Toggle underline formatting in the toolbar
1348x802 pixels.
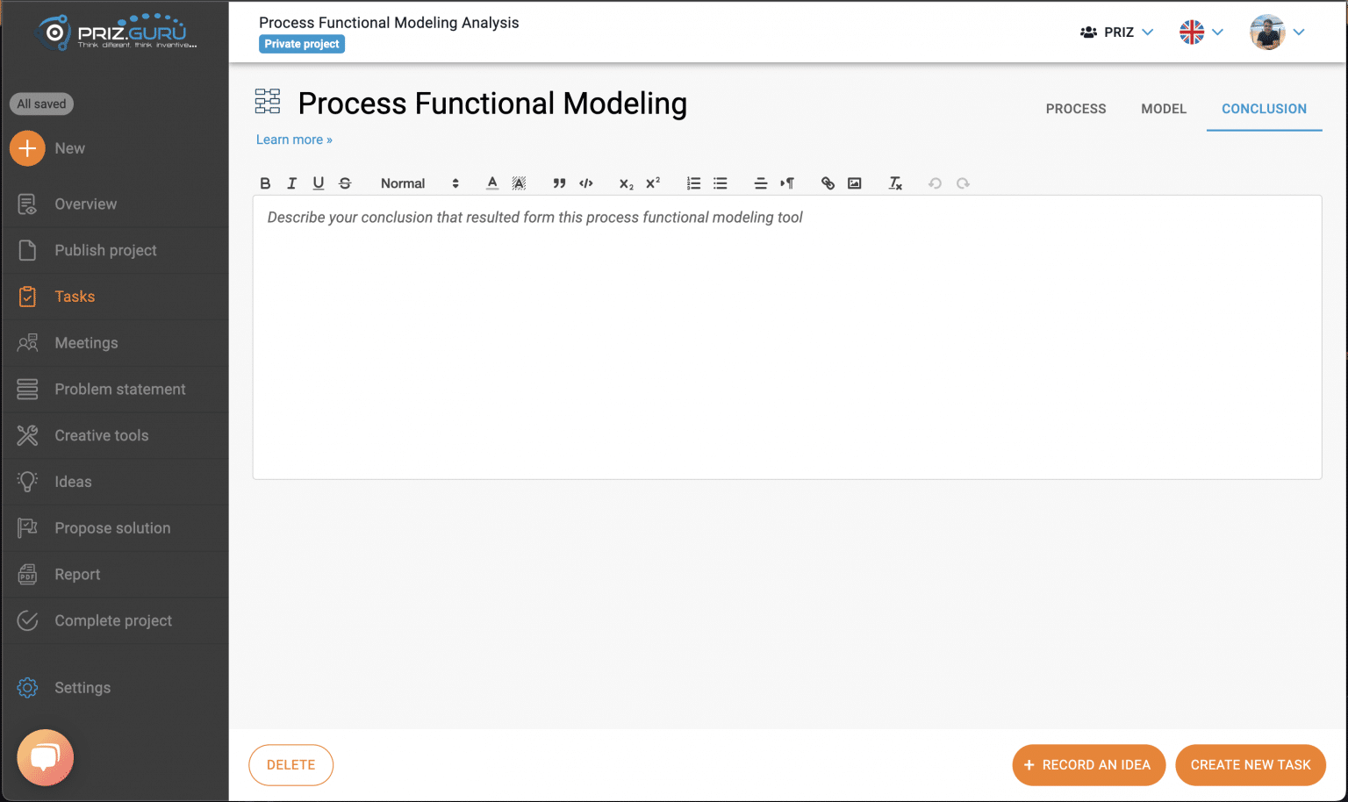[319, 183]
